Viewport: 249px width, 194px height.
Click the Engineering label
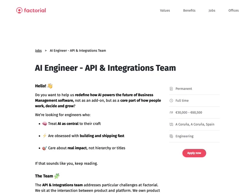point(184,136)
